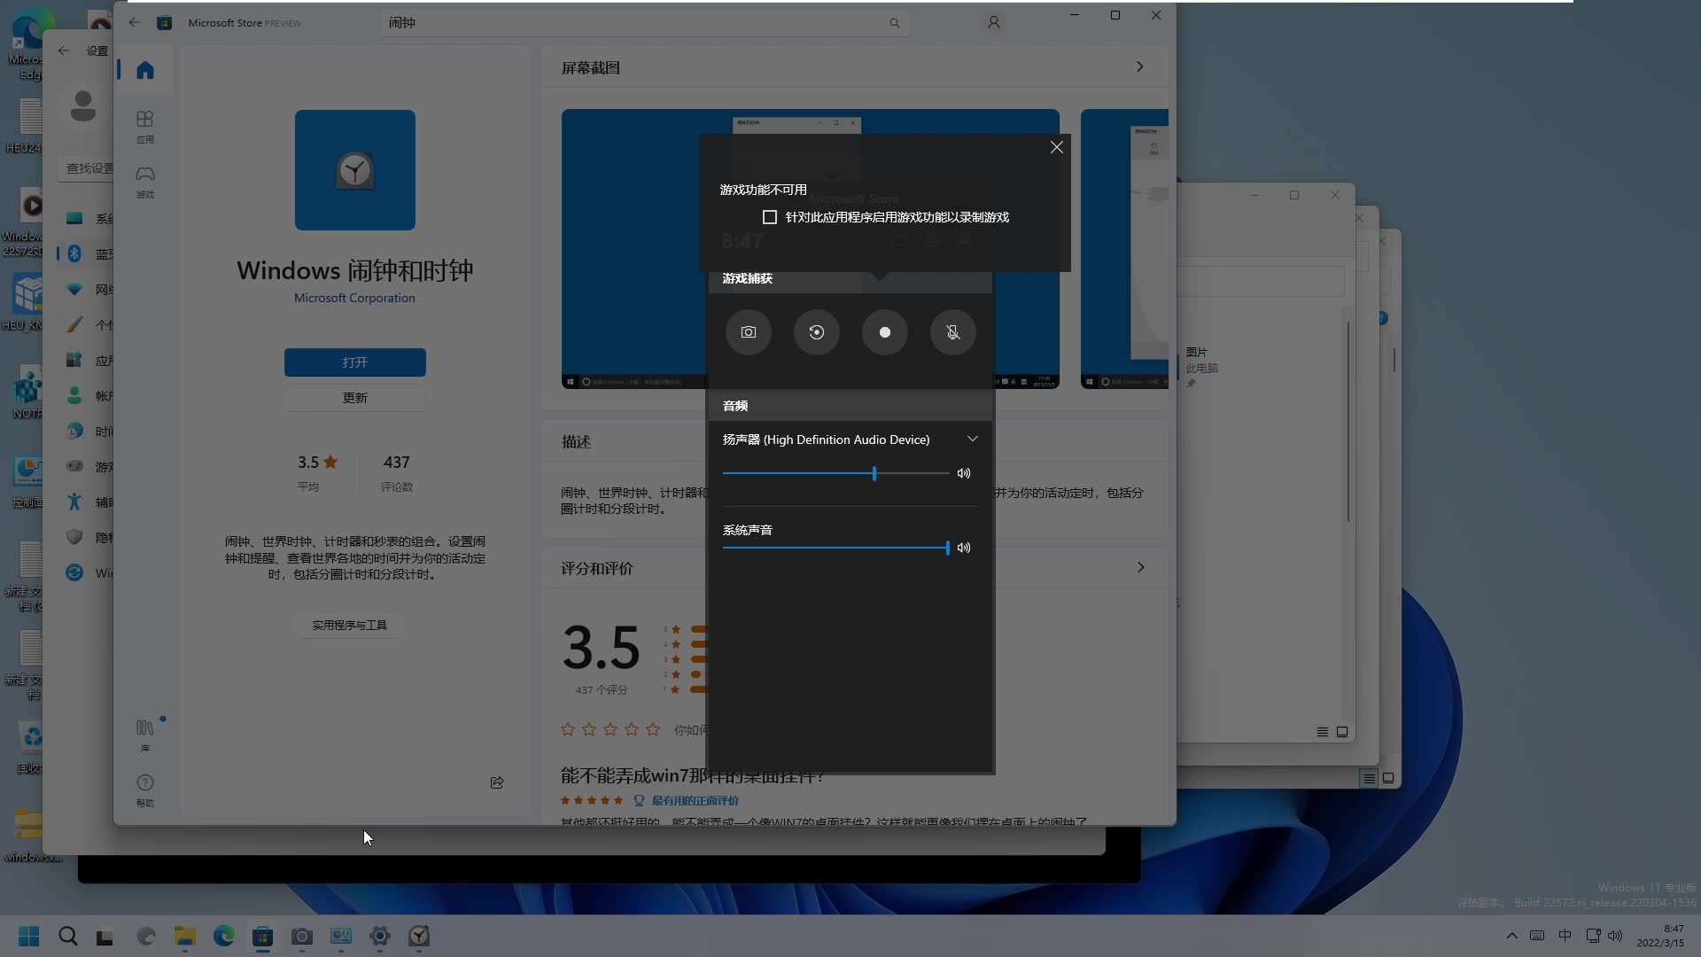This screenshot has height=957, width=1701.
Task: Enable gaming features for this app checkbox
Action: click(x=770, y=217)
